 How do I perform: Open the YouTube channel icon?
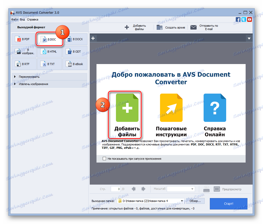pos(250,19)
